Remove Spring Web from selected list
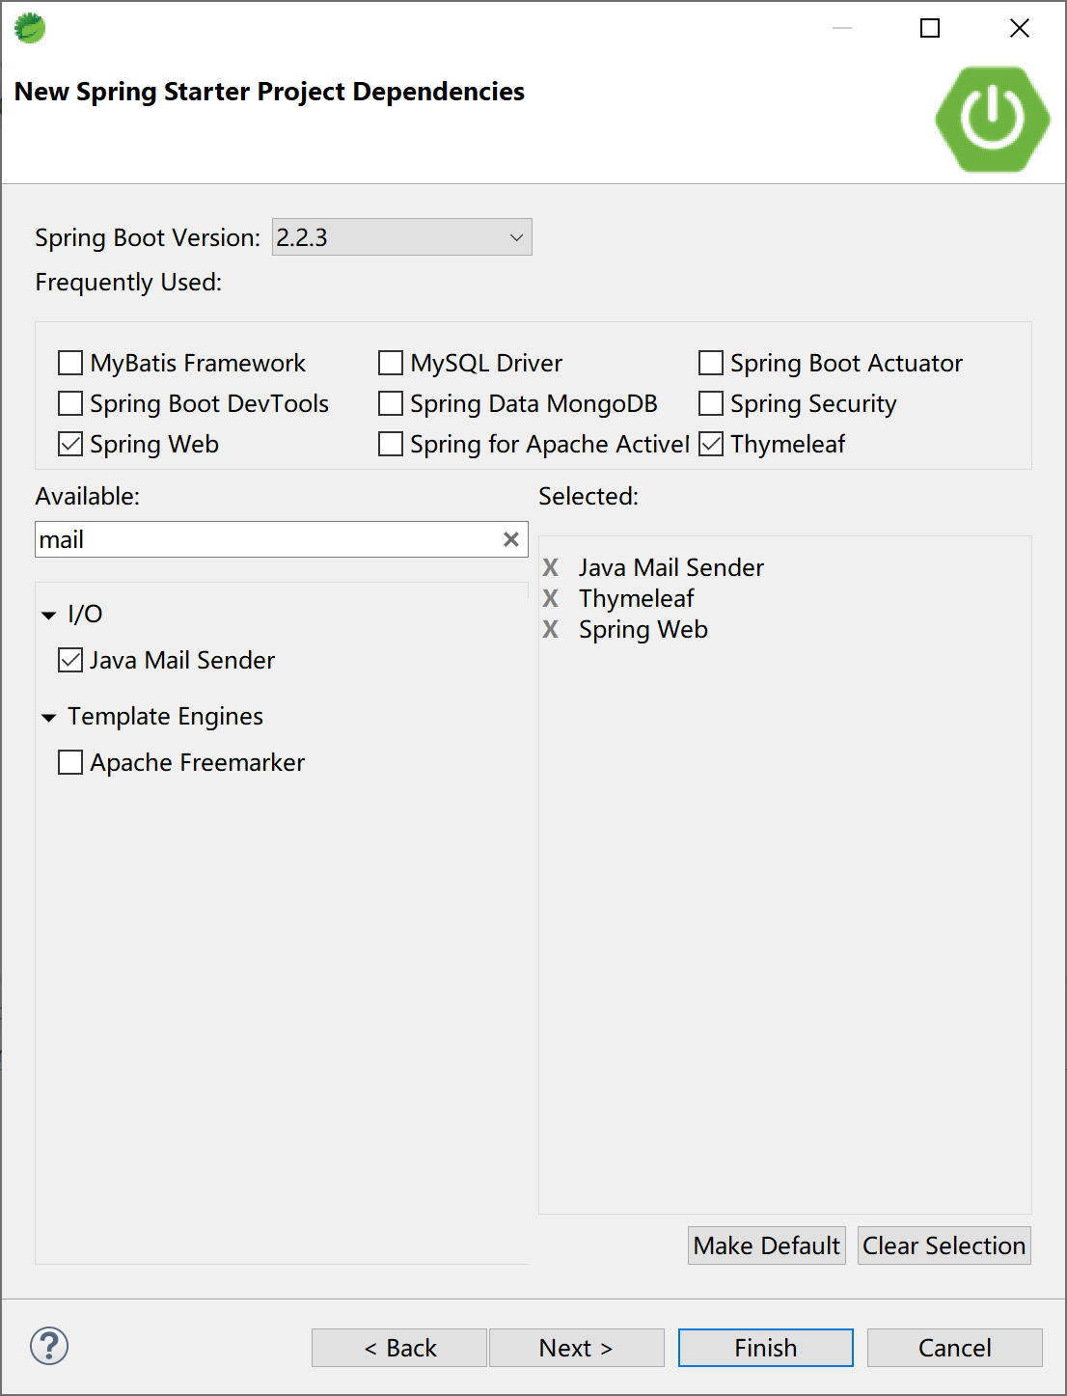 [551, 629]
